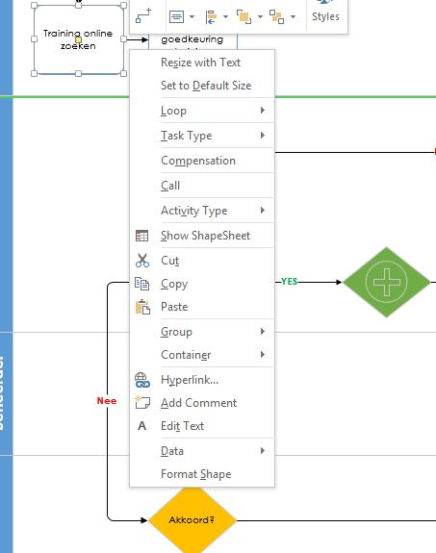Viewport: 436px width, 553px height.
Task: Open the Bring to Front dropdown arrow
Action: 260,16
